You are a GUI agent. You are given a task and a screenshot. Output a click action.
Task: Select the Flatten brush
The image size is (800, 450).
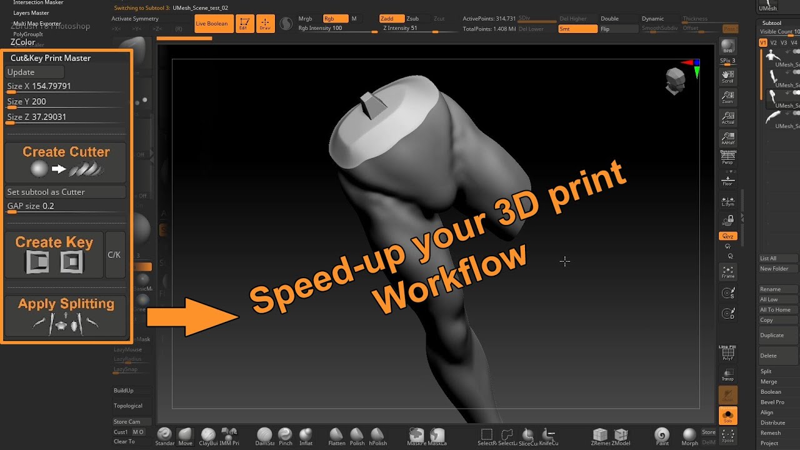(337, 436)
